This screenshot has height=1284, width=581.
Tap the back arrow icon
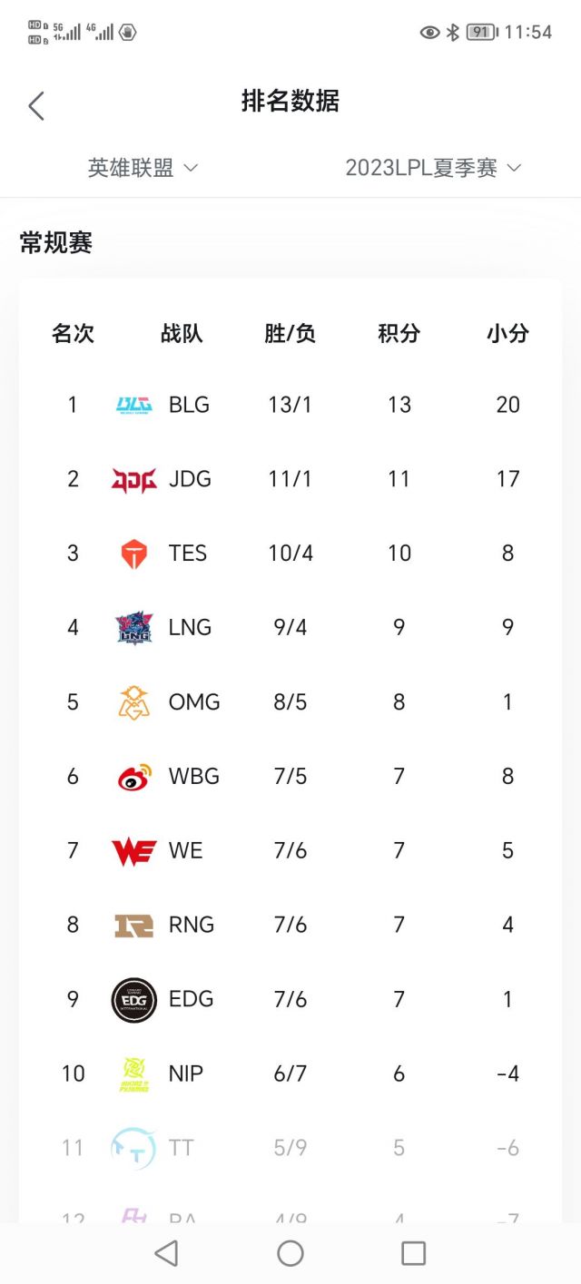click(x=36, y=106)
